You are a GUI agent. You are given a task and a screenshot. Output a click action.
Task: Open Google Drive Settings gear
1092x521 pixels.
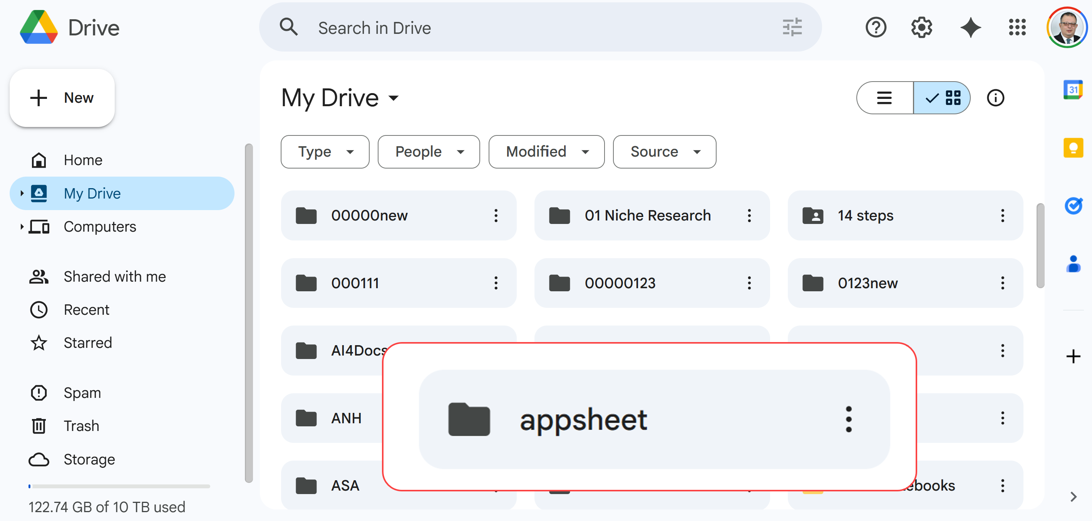921,27
